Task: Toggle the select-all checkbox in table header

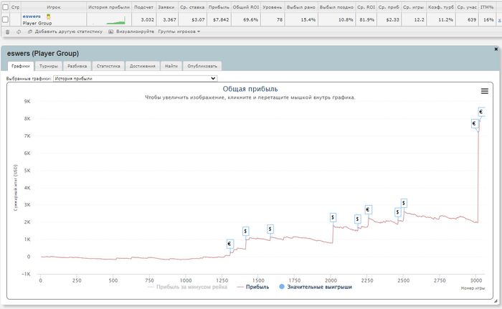Action: tap(6, 7)
